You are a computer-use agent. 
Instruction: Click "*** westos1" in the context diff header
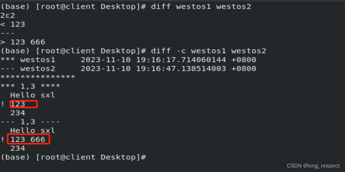28,60
